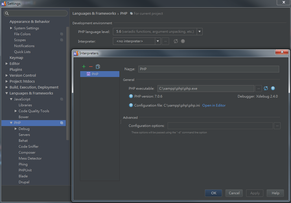The image size is (291, 203).
Task: Click project-level icon beside File Colors
Action: click(62, 34)
